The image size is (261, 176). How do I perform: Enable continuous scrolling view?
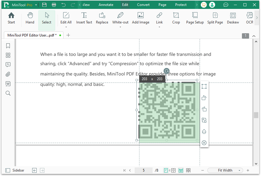pos(181,170)
